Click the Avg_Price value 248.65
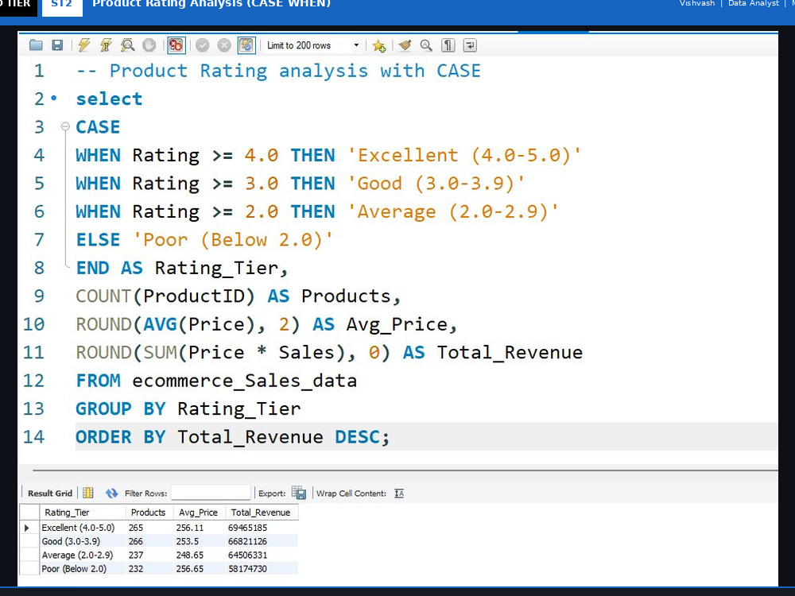This screenshot has height=596, width=795. pos(190,555)
